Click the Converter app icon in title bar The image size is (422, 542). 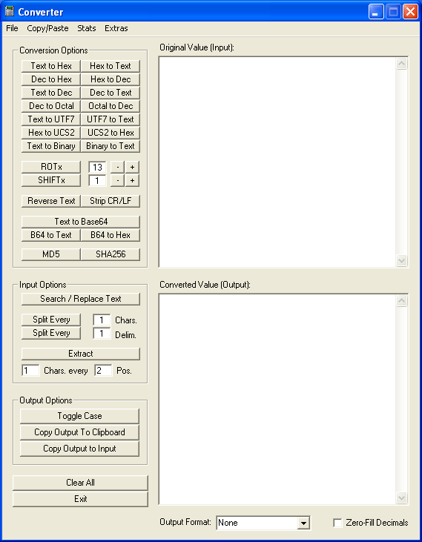[10, 12]
